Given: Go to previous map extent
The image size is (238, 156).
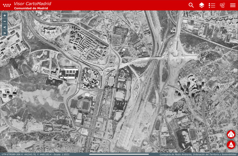Looking at the screenshot, I should 4,27.
